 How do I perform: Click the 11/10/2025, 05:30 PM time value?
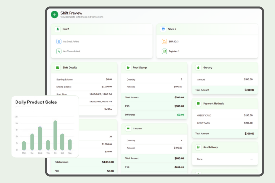101,102
